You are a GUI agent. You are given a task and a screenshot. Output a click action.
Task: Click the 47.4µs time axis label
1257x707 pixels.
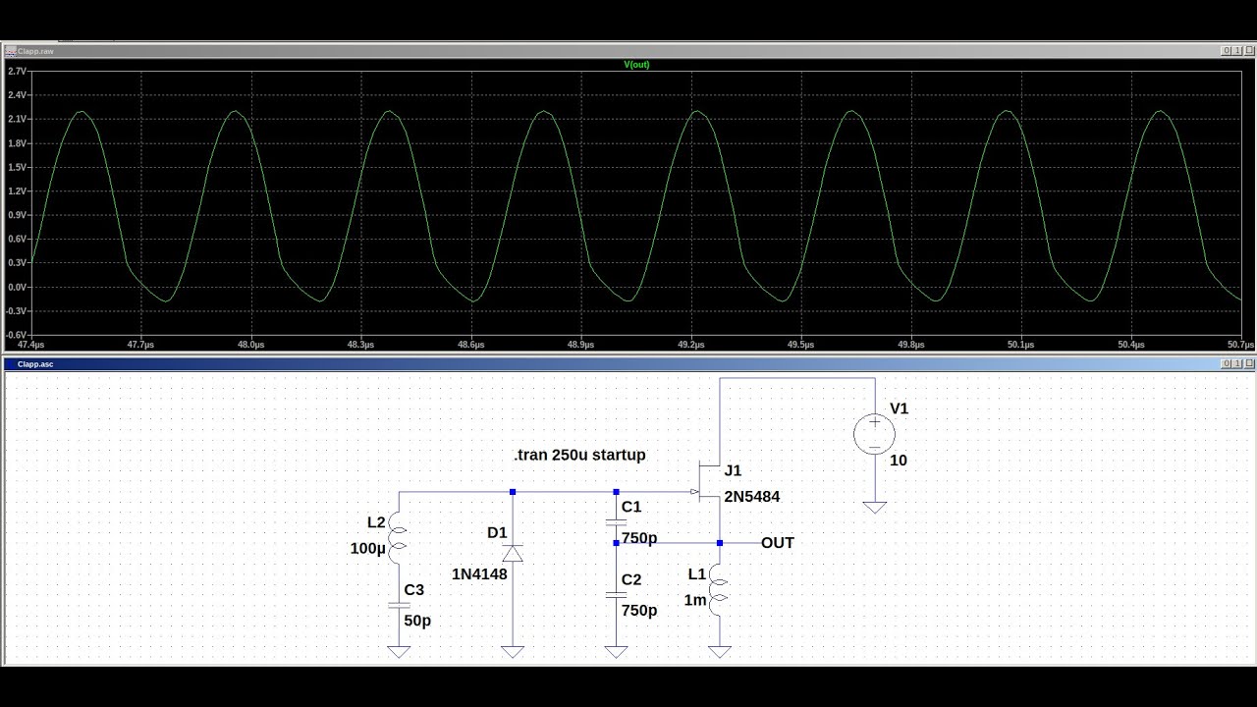click(31, 345)
